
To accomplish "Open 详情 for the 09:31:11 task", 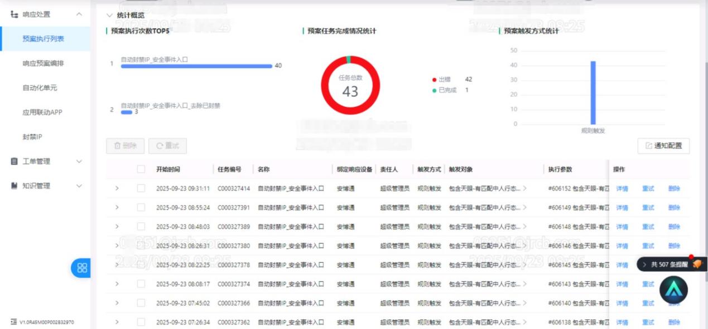I will pos(622,189).
